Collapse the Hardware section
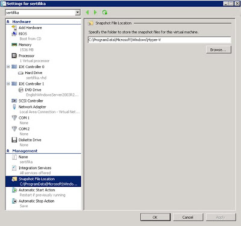Image resolution: width=241 pixels, height=226 pixels. click(x=8, y=22)
